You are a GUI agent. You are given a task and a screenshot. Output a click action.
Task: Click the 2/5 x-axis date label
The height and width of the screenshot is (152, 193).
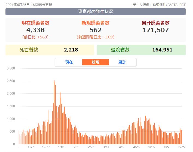(76, 147)
